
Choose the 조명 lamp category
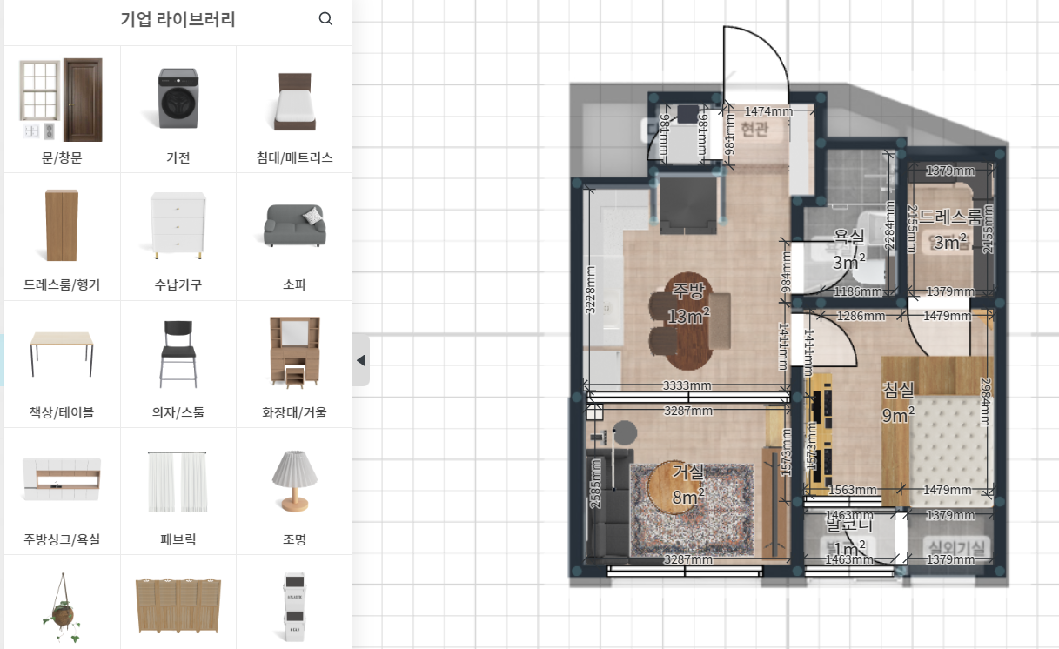tap(294, 491)
